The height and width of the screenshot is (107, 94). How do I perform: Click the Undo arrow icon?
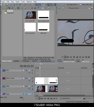(25, 5)
